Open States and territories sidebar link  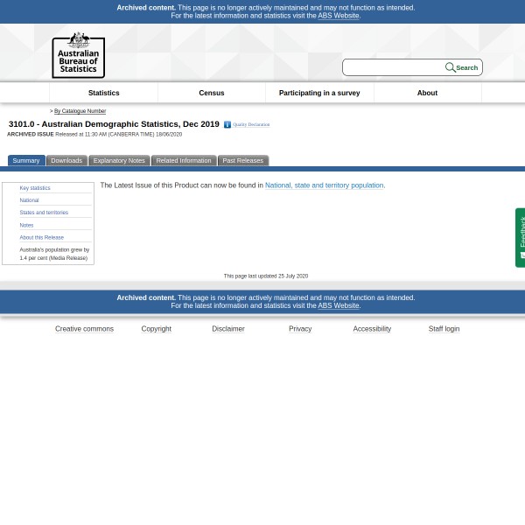click(44, 213)
